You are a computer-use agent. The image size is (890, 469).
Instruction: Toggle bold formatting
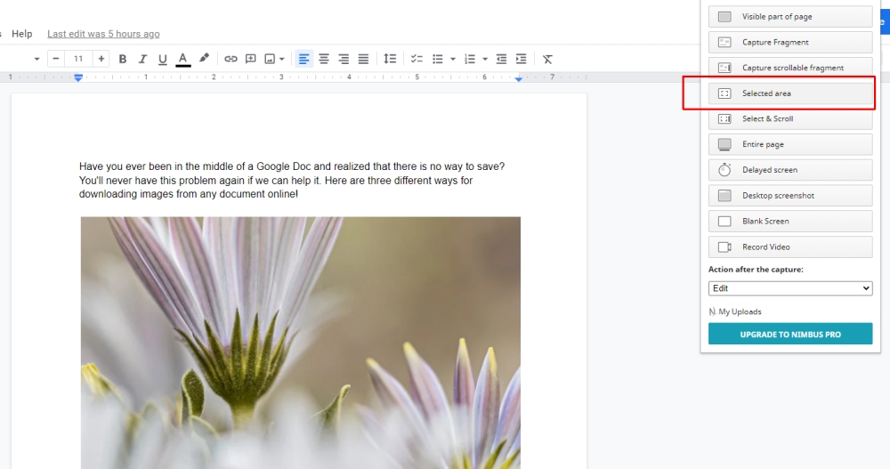click(x=122, y=59)
